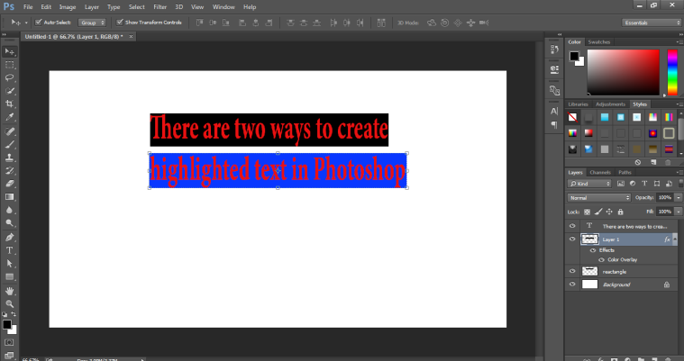The height and width of the screenshot is (361, 684).
Task: Select the Pen tool
Action: tap(10, 238)
